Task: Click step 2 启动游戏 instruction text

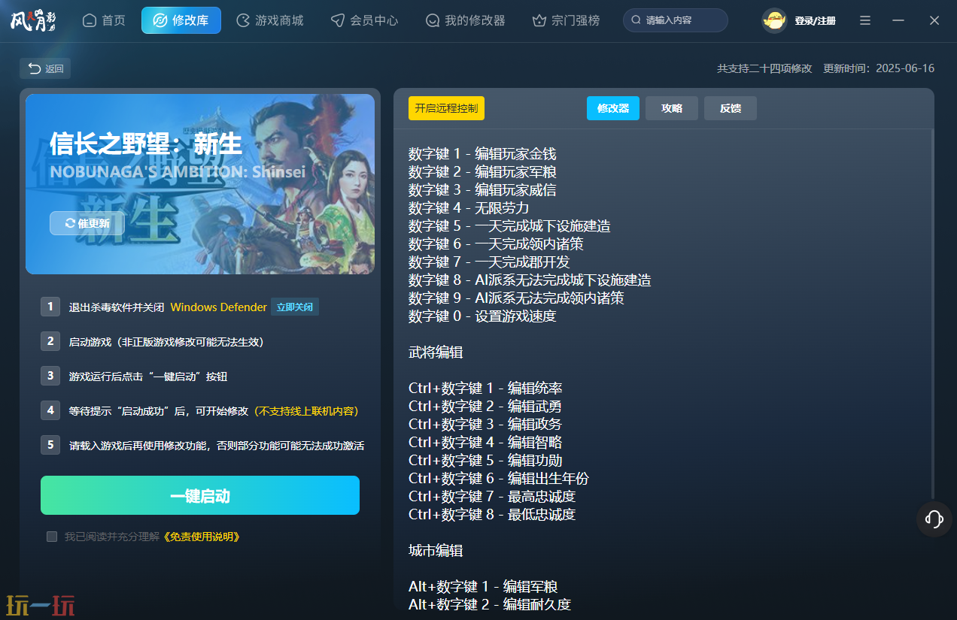Action: point(166,342)
